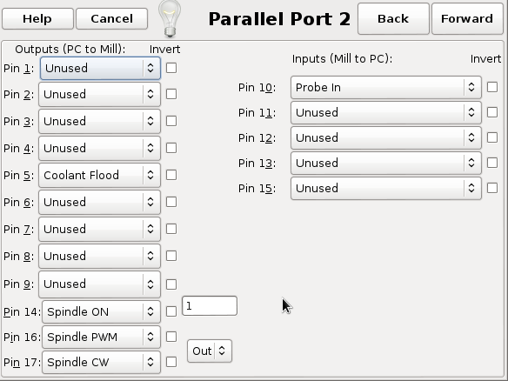This screenshot has height=381, width=508.
Task: Enable invert for Pin 15 input
Action: [492, 188]
